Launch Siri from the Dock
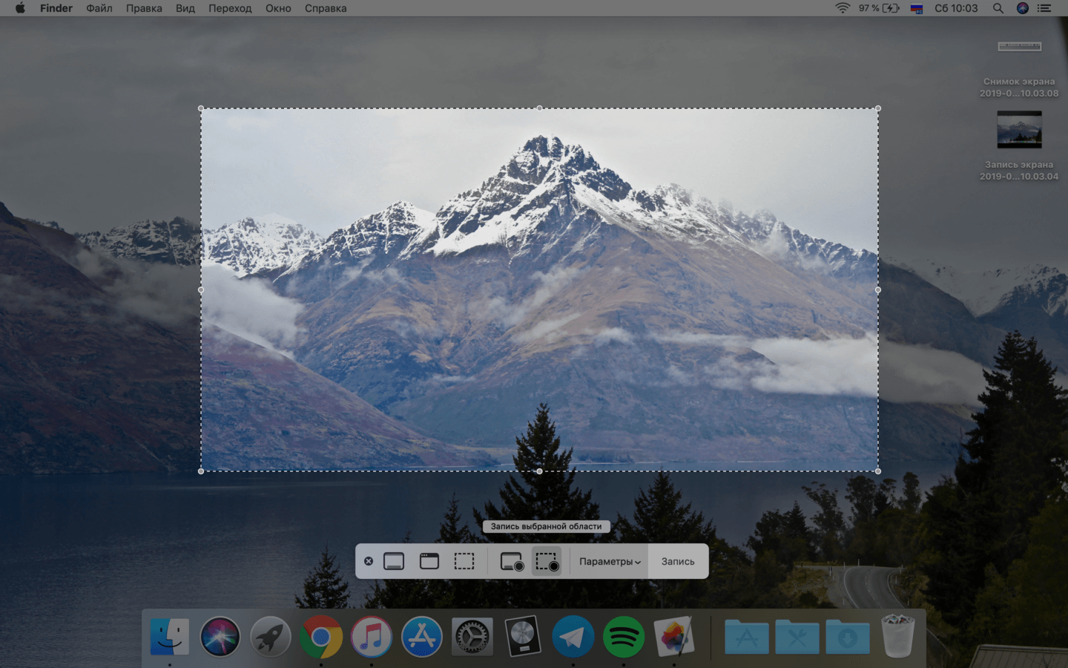 [x=220, y=637]
